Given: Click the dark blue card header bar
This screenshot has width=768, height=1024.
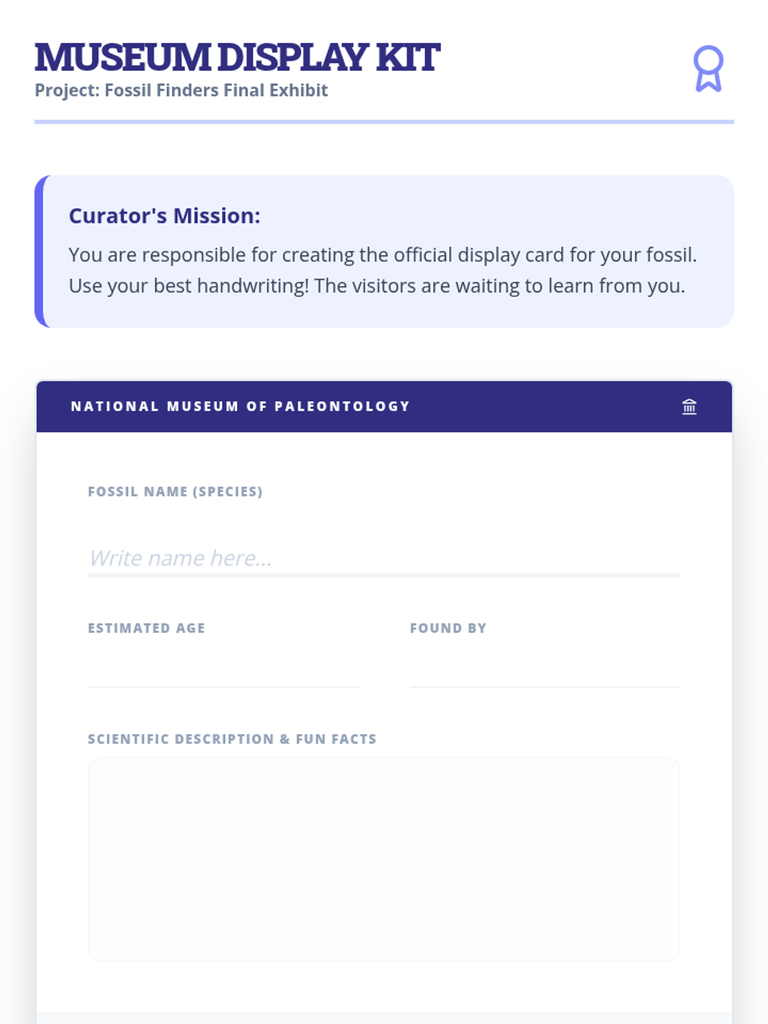Looking at the screenshot, I should click(x=384, y=406).
